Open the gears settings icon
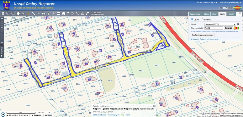The image size is (243, 117). 77,14
